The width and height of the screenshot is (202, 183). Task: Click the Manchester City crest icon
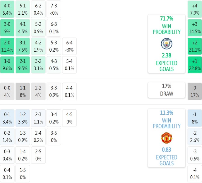(x=166, y=44)
